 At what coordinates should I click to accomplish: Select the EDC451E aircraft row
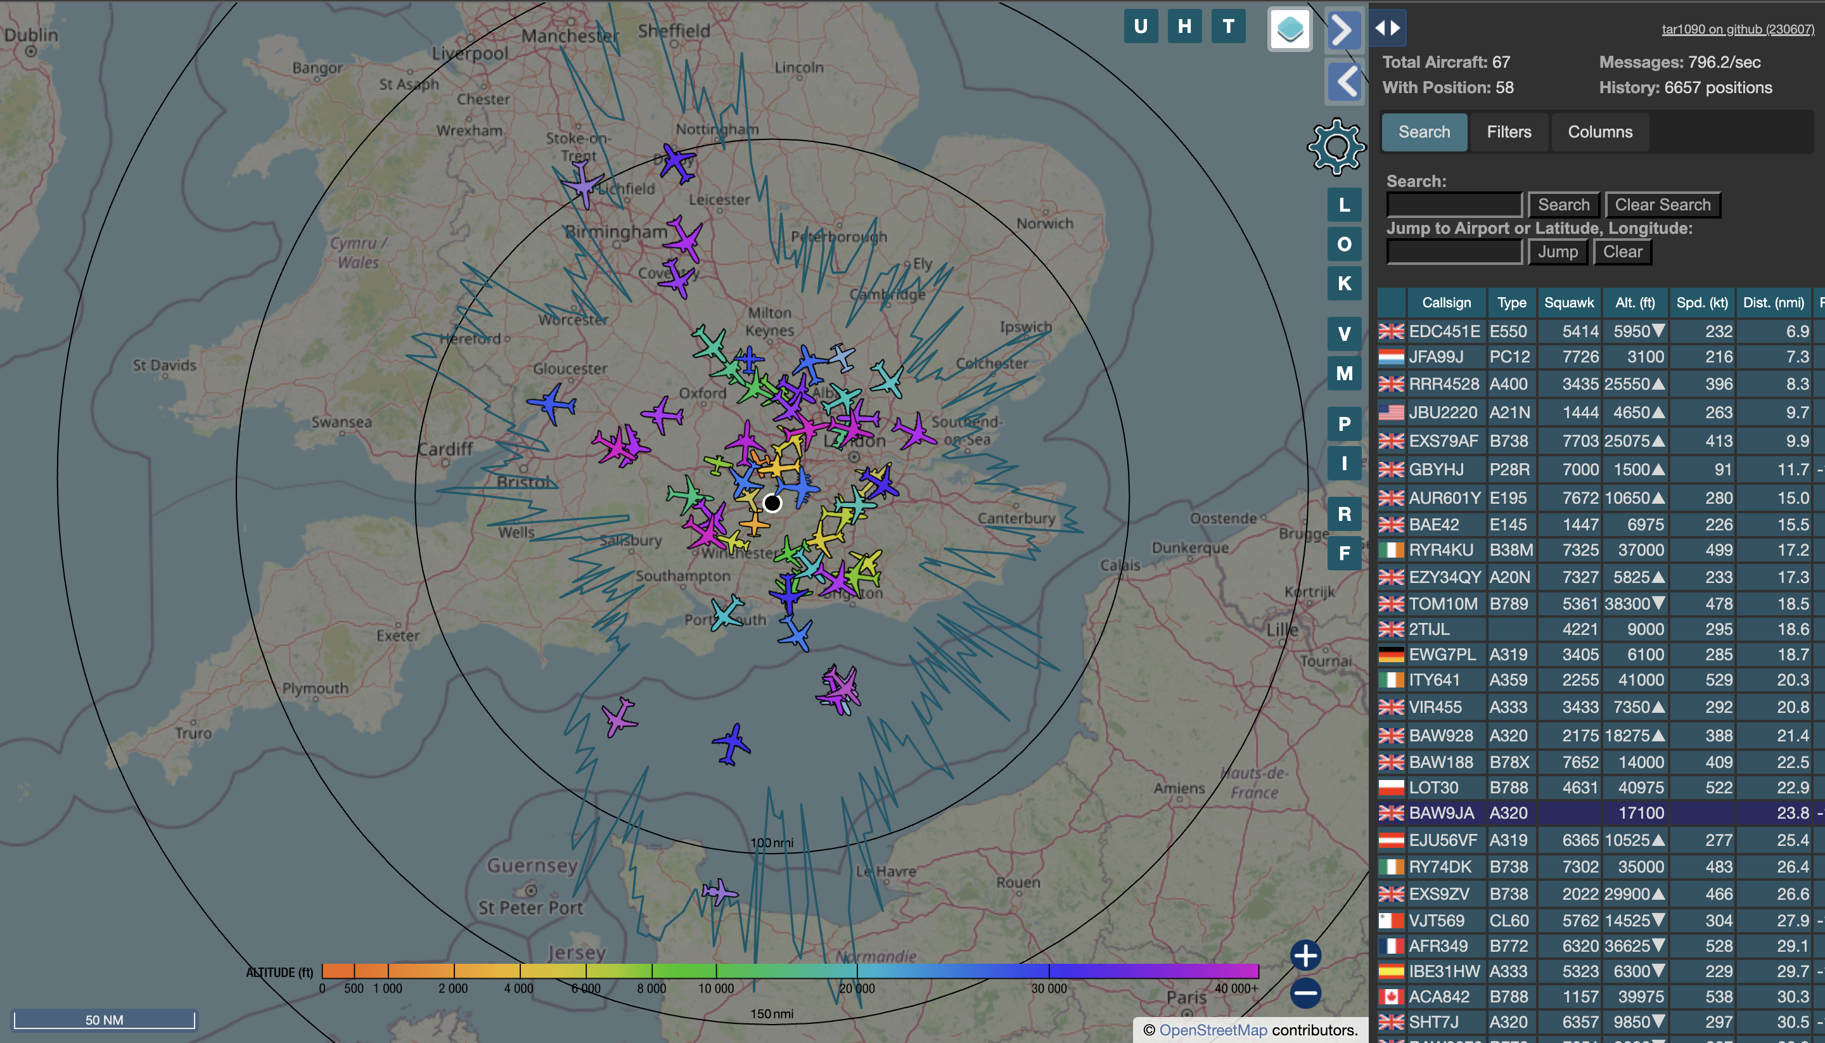coord(1600,331)
